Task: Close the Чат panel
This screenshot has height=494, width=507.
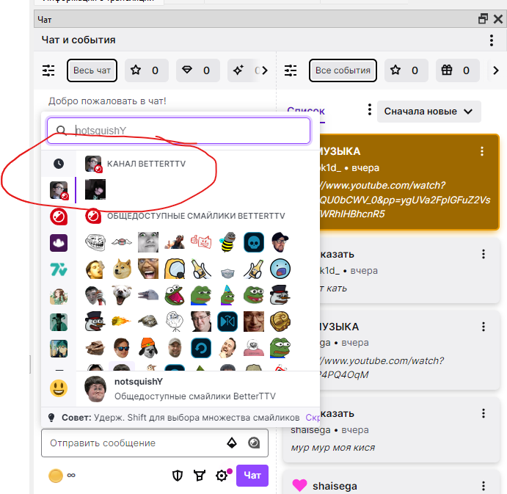Action: pyautogui.click(x=498, y=19)
